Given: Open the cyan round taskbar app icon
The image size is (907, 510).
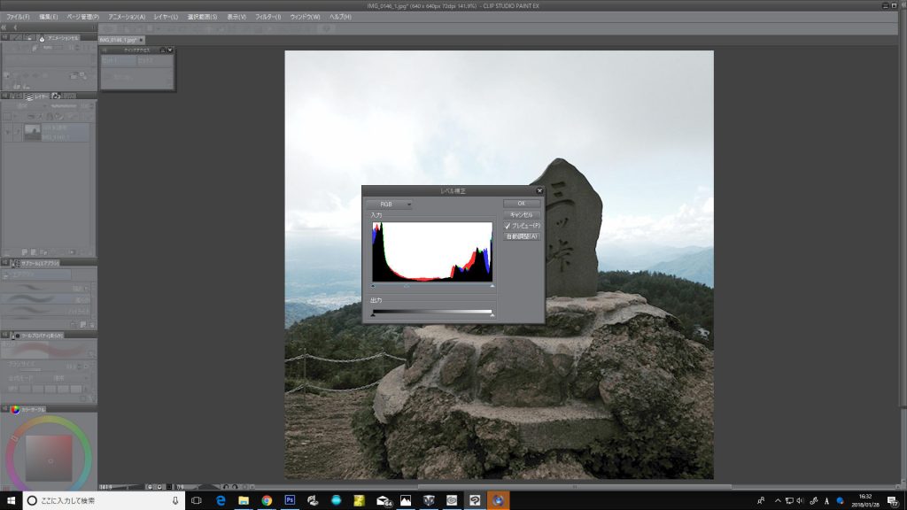Looking at the screenshot, I should point(336,501).
